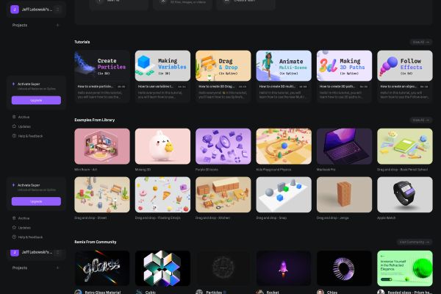441x294 pixels.
Task: Open the Macbook Pro library example
Action: 344,146
